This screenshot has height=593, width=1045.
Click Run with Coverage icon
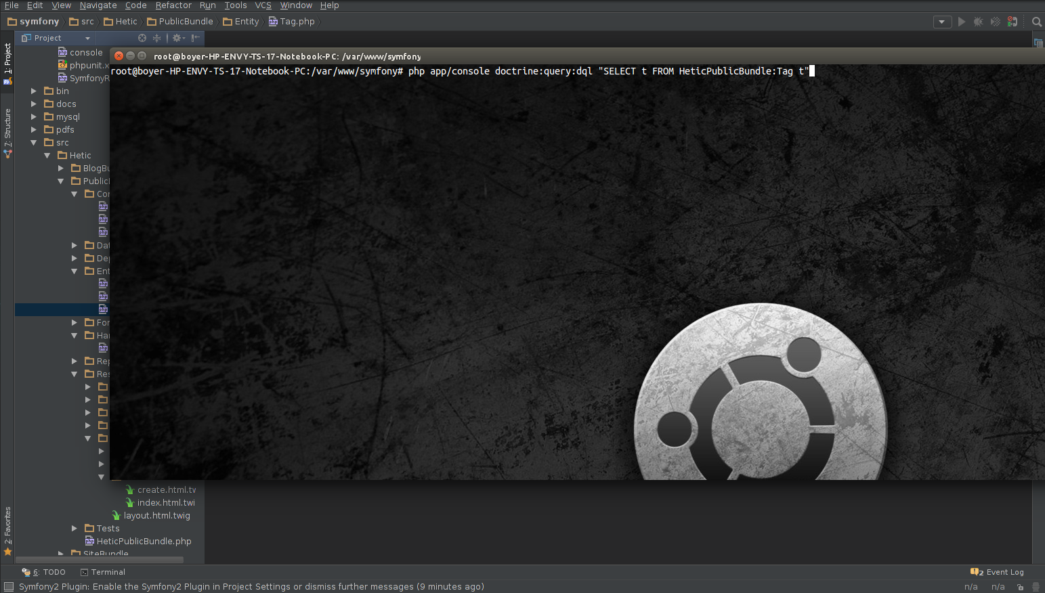pyautogui.click(x=995, y=22)
